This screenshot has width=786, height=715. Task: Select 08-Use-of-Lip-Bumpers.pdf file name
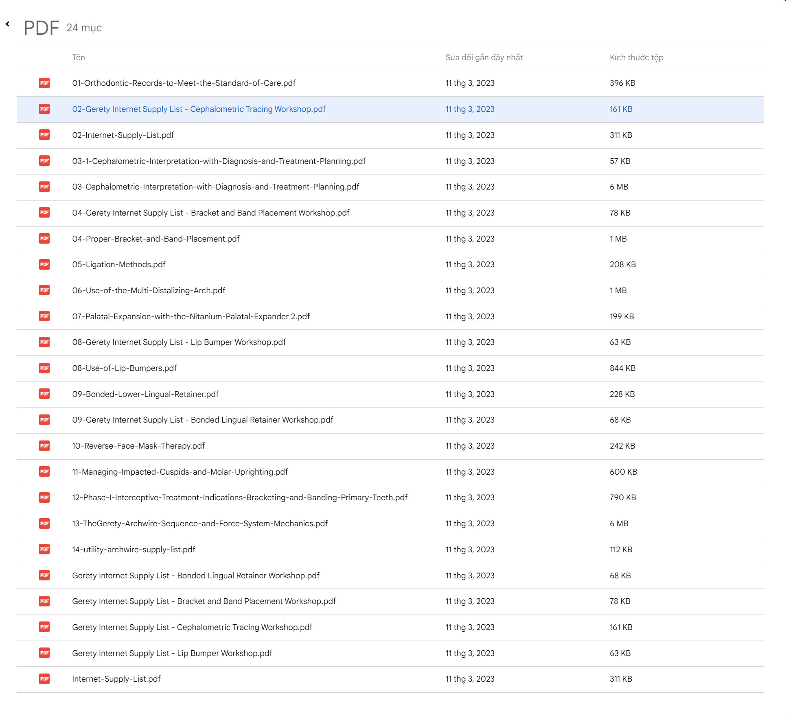tap(125, 368)
